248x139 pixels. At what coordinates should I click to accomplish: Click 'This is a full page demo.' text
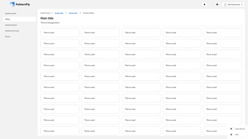click(x=50, y=23)
